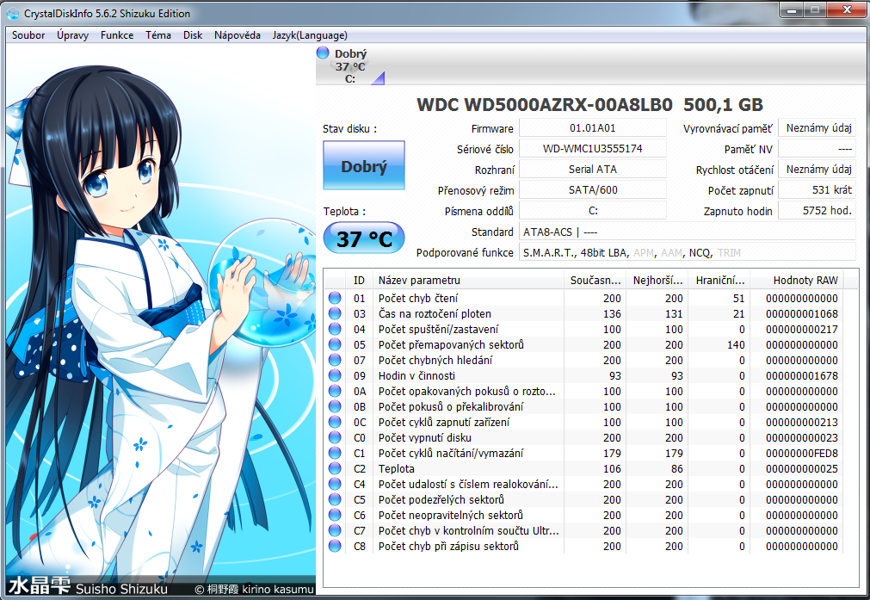
Task: Click the kirino kasumu copyright credit
Action: 255,589
